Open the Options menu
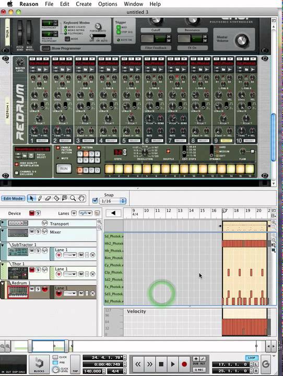The height and width of the screenshot is (376, 283). (x=108, y=4)
